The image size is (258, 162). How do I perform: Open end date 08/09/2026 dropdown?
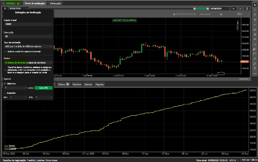[220, 9]
